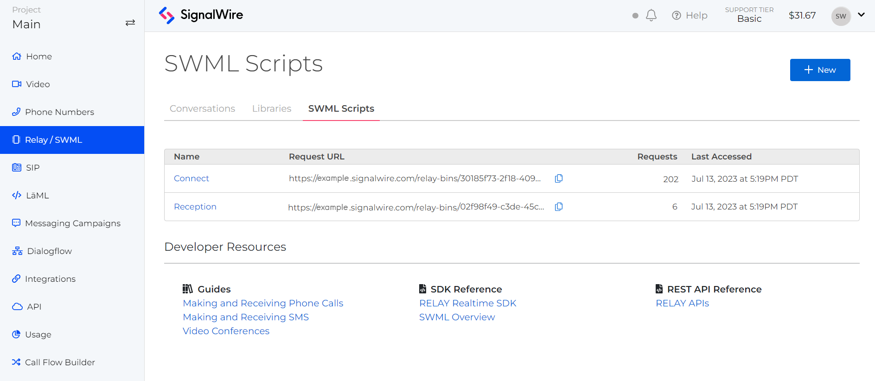Go to Phone Numbers in sidebar
Viewport: 875px width, 381px height.
coord(59,112)
